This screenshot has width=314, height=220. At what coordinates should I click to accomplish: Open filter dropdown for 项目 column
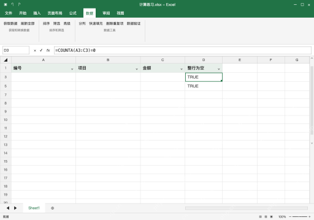[x=137, y=69]
